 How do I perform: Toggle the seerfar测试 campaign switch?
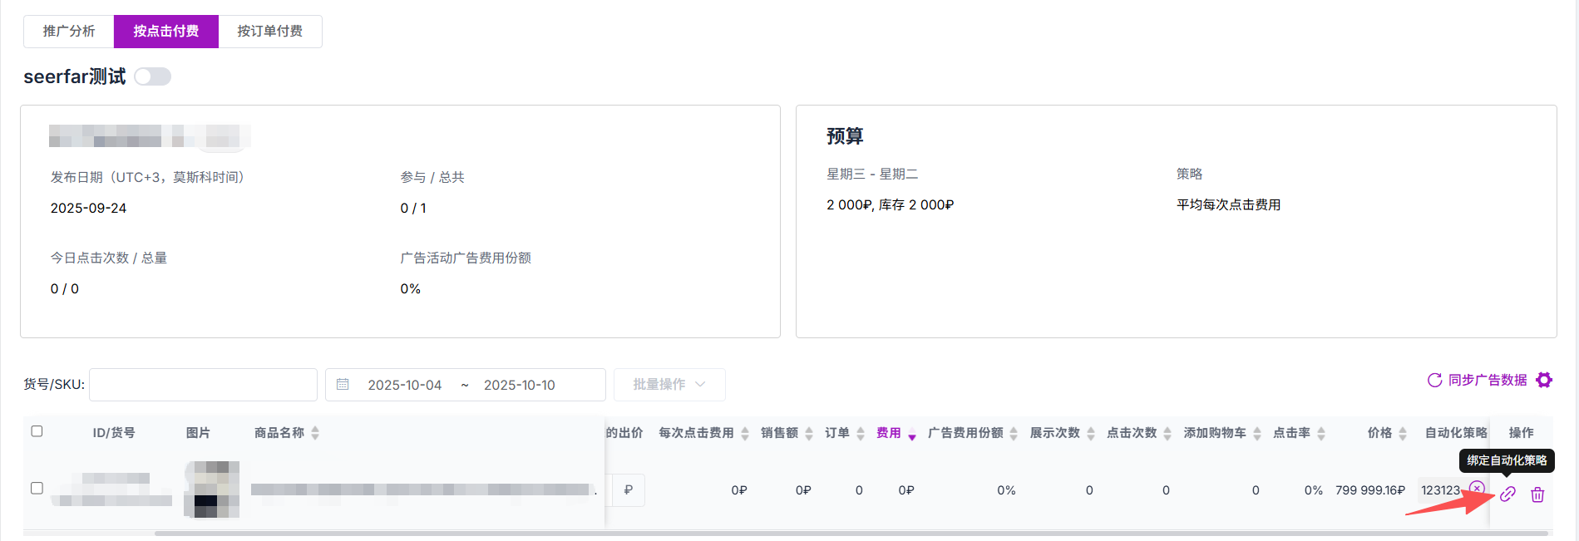tap(153, 76)
